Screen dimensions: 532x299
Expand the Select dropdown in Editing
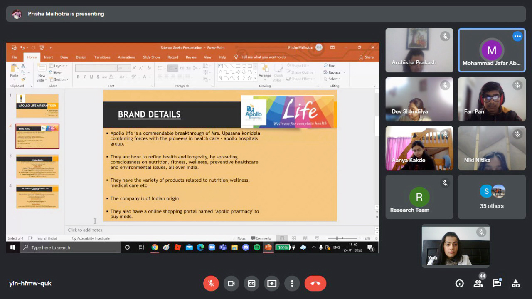(x=332, y=79)
